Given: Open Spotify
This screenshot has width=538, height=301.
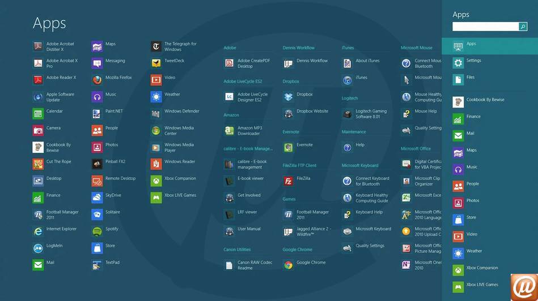Looking at the screenshot, I should (105, 231).
